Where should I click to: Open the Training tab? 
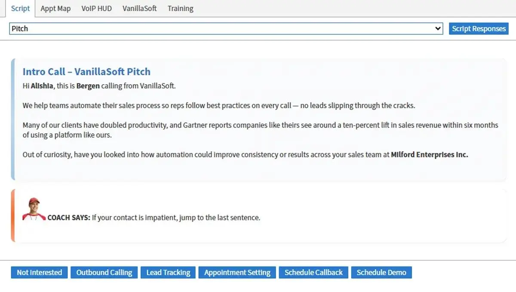(x=180, y=9)
